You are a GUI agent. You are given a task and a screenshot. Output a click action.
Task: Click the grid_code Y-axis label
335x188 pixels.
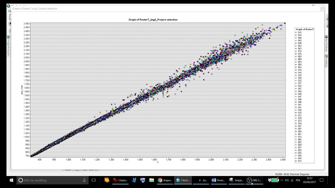[x=22, y=90]
